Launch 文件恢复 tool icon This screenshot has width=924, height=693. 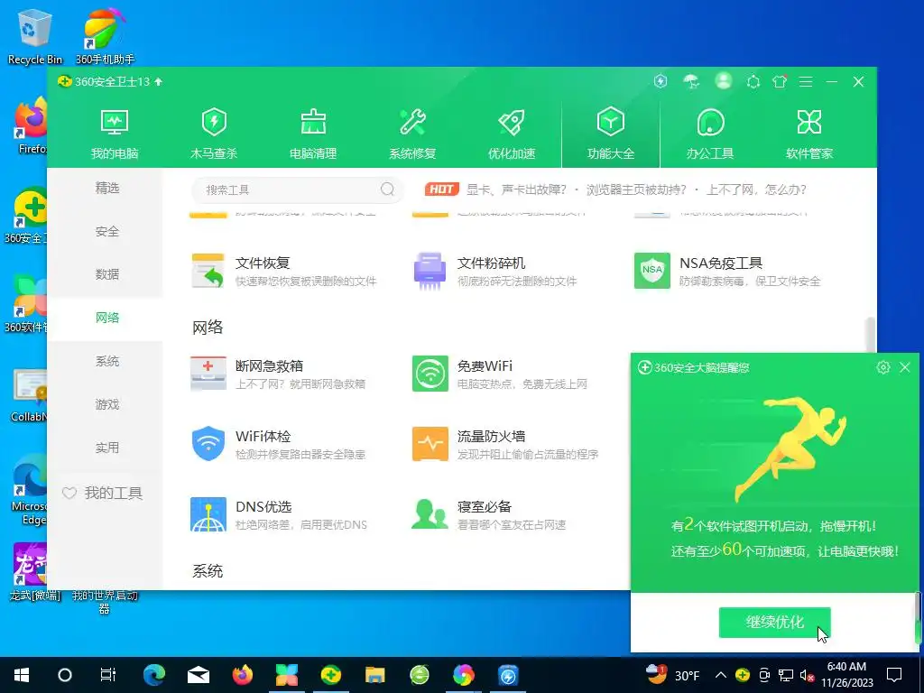pyautogui.click(x=208, y=271)
